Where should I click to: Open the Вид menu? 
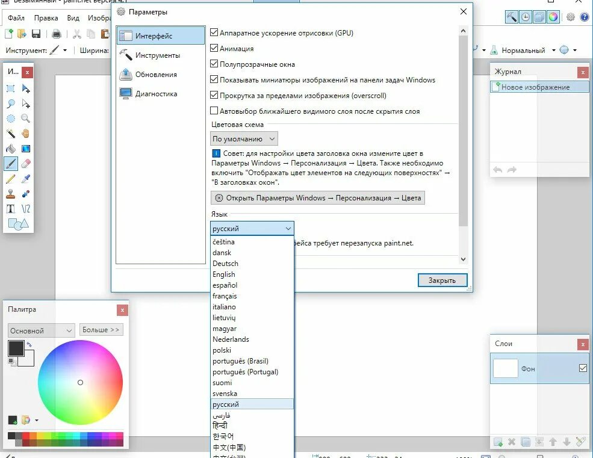(x=73, y=18)
